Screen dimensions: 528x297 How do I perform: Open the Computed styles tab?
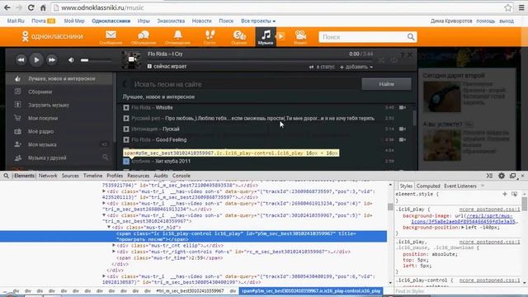[x=428, y=186]
